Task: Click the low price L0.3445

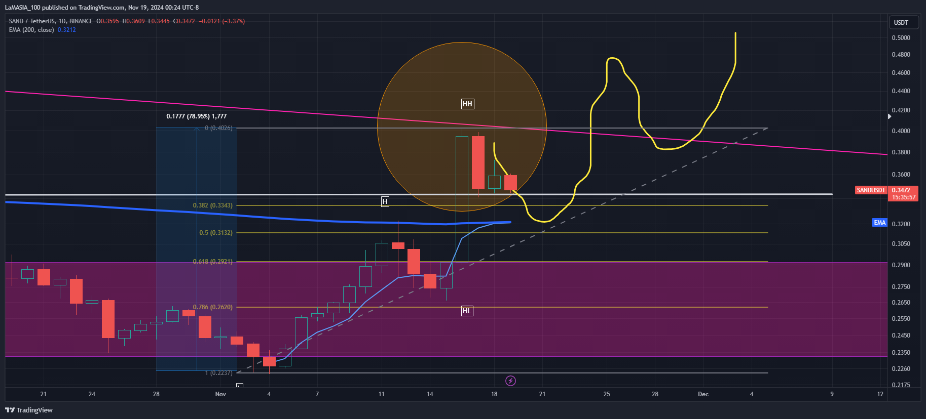Action: point(159,21)
